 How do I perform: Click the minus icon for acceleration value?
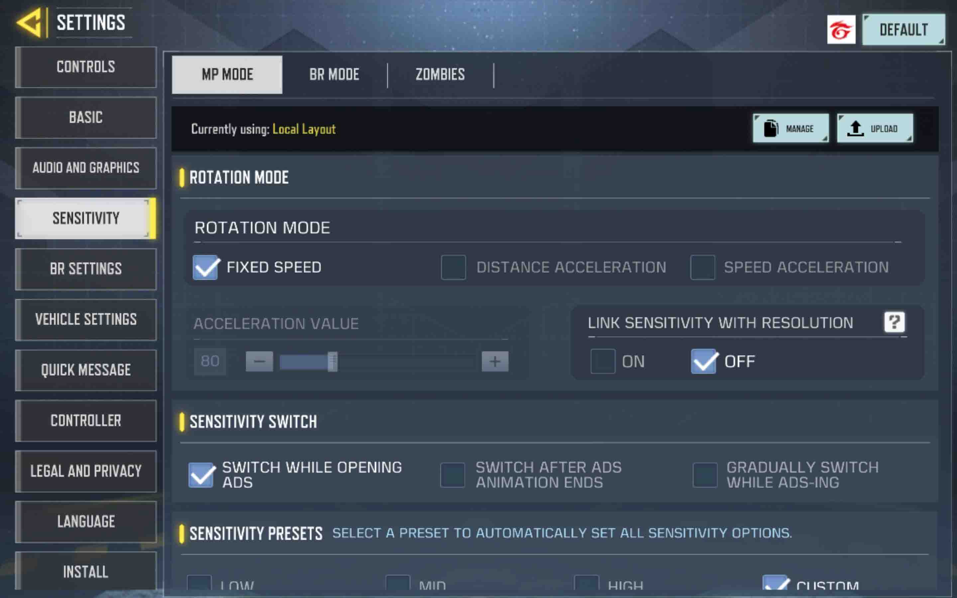coord(259,361)
